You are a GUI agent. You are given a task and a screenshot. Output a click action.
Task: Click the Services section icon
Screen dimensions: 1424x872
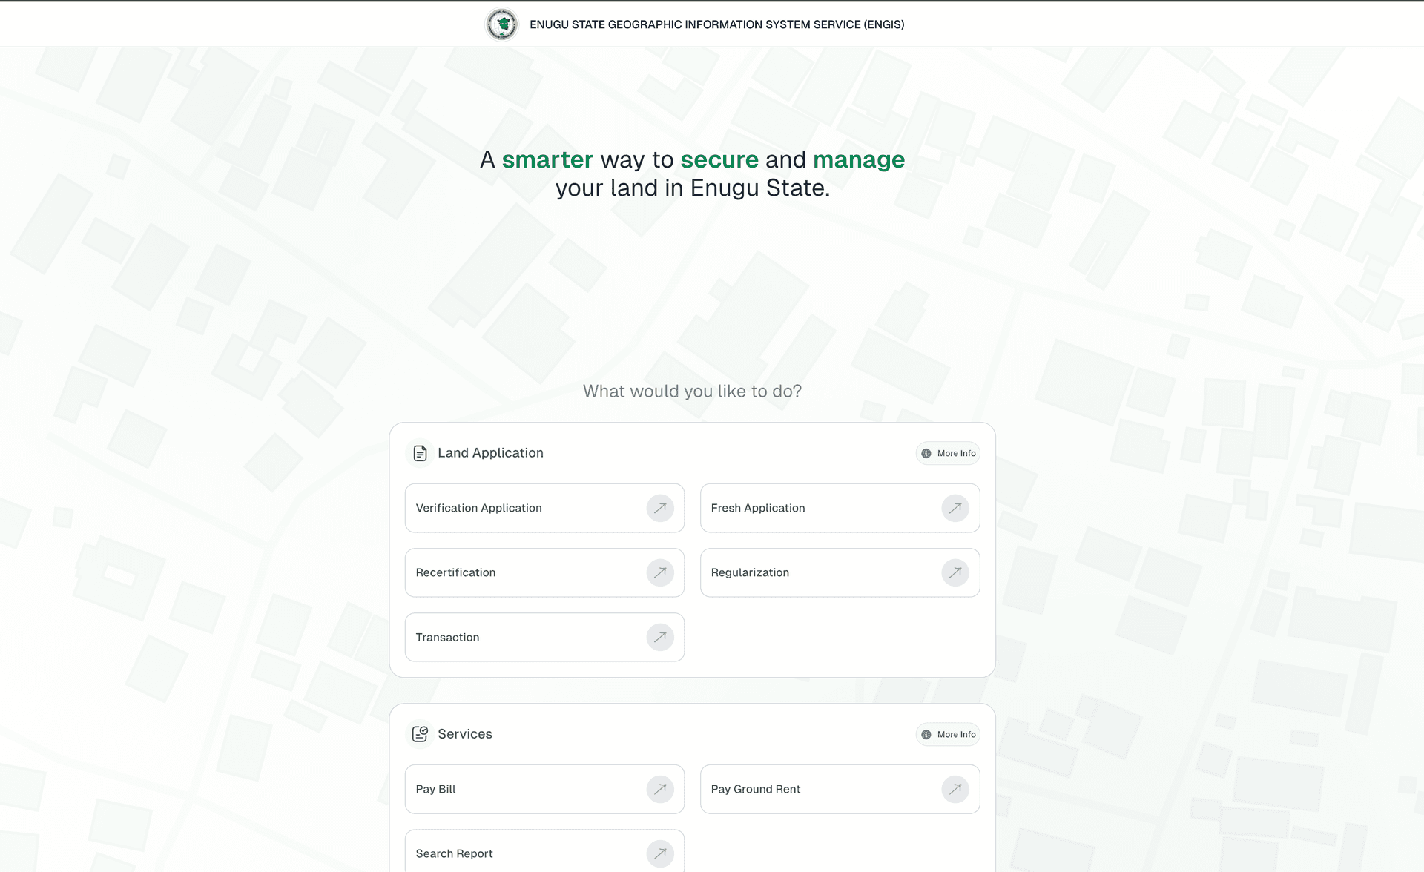click(x=420, y=734)
